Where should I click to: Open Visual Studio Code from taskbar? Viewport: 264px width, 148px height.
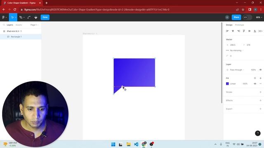[x=136, y=144]
